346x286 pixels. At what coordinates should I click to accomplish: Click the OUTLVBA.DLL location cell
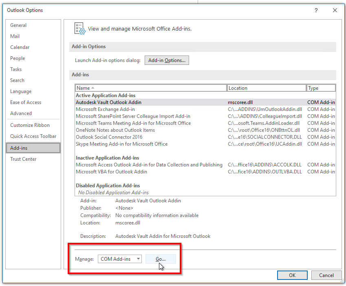pyautogui.click(x=265, y=172)
